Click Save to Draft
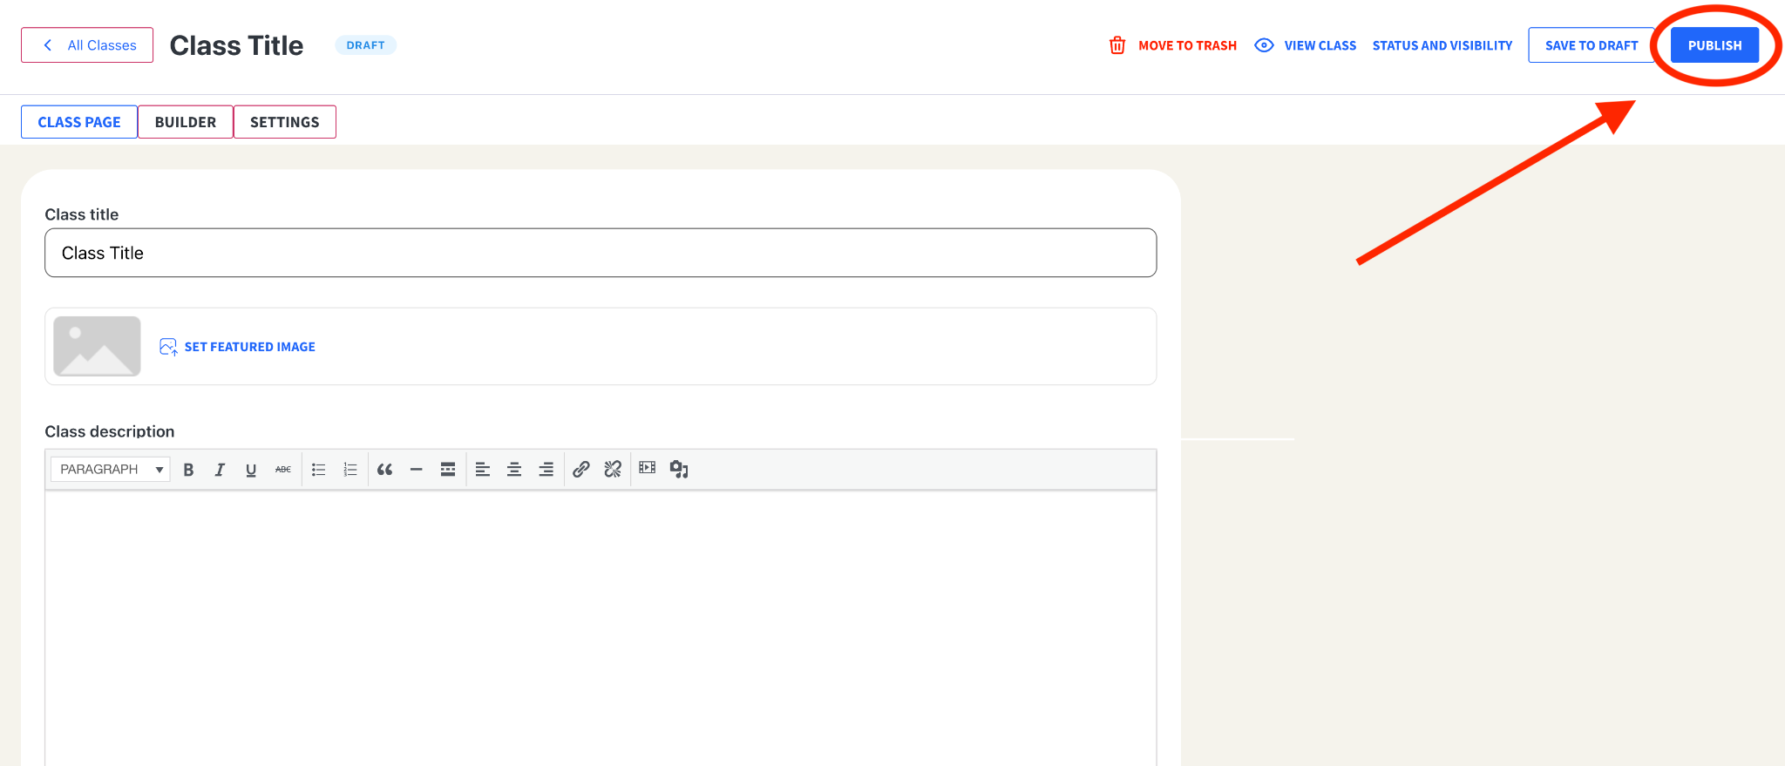 (1592, 45)
